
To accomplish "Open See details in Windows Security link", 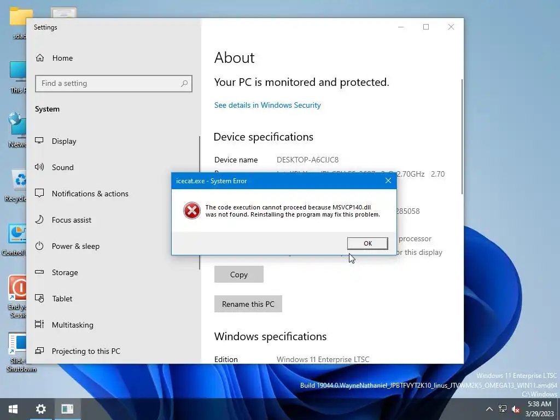I will (267, 105).
